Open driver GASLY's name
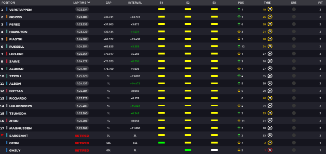Image resolution: width=326 pixels, height=154 pixels. pos(15,150)
